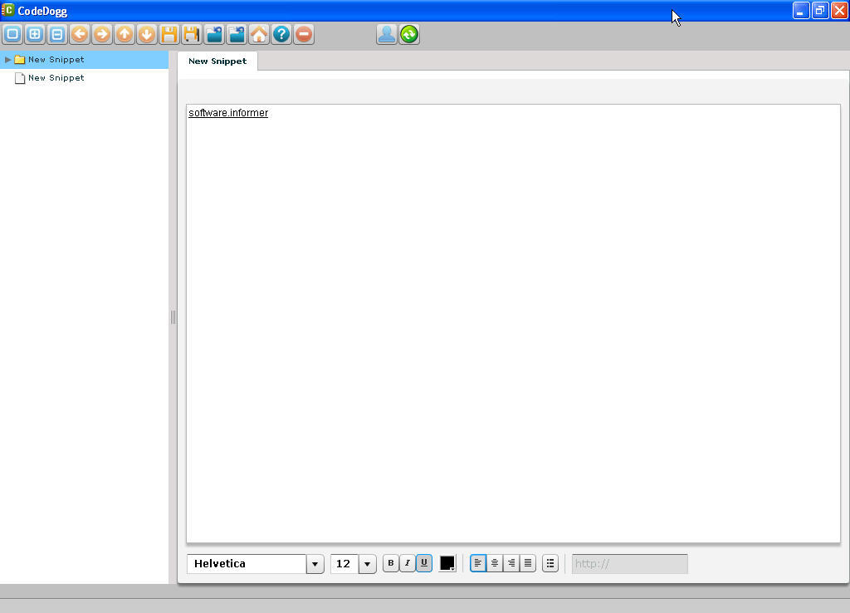The width and height of the screenshot is (850, 613).
Task: Click the Helvetica font name field
Action: [x=247, y=564]
